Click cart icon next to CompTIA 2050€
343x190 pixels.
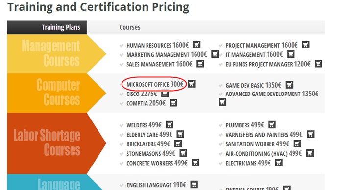173,103
